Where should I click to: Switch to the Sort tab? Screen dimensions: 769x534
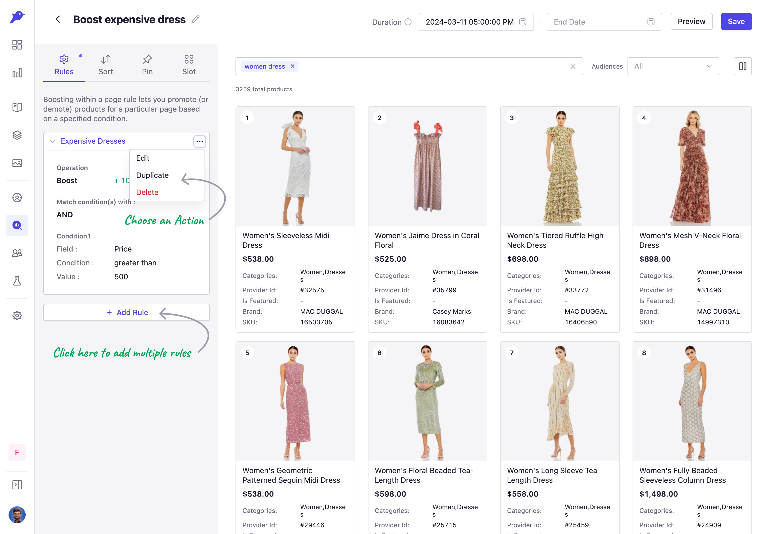coord(105,65)
